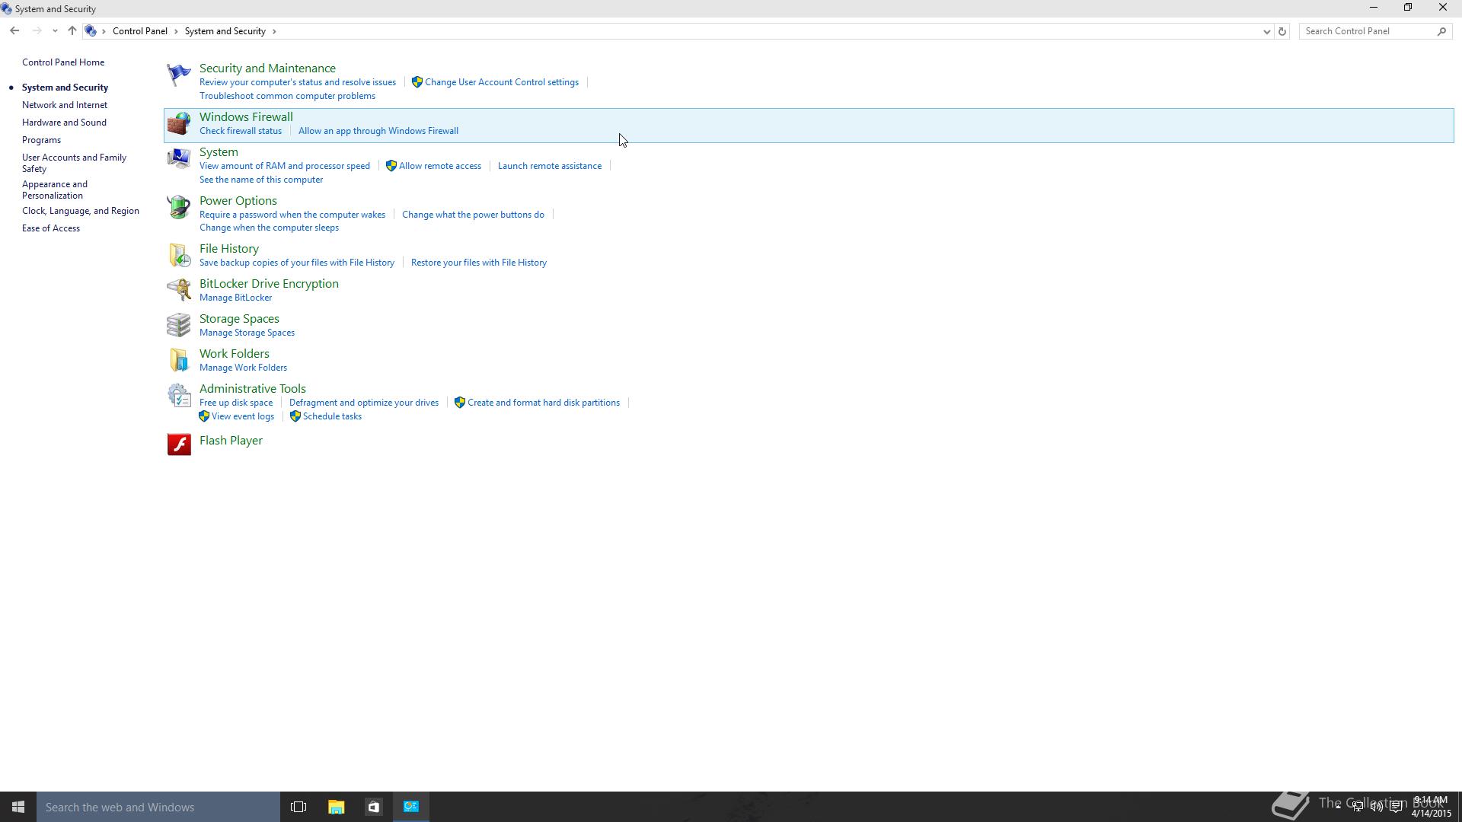Go up one level with Up arrow
Screen dimensions: 1462x822
click(72, 31)
